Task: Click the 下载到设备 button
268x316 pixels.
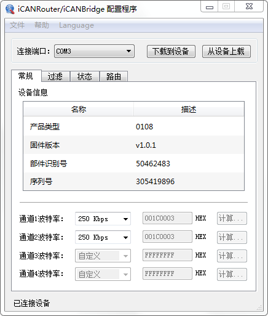Action: pos(171,51)
